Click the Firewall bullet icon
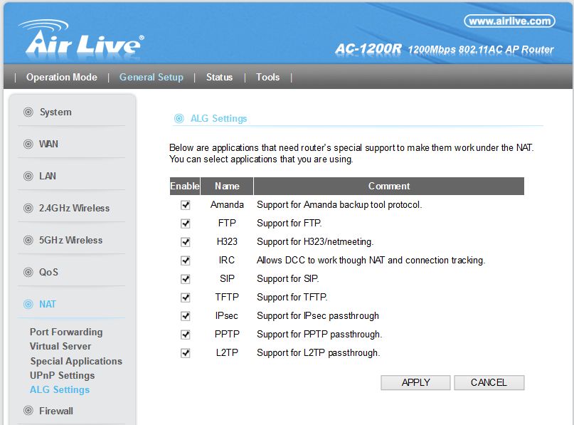The width and height of the screenshot is (574, 425). (x=28, y=411)
